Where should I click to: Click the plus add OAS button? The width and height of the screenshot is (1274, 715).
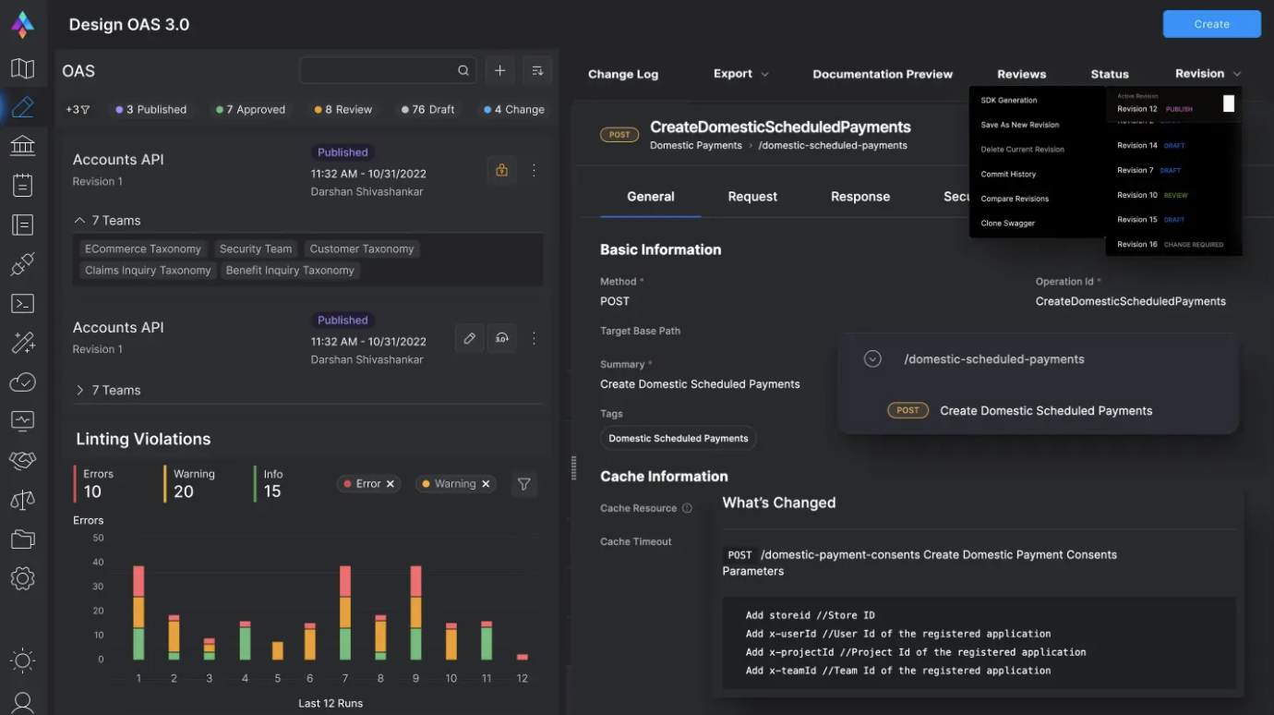[x=499, y=70]
